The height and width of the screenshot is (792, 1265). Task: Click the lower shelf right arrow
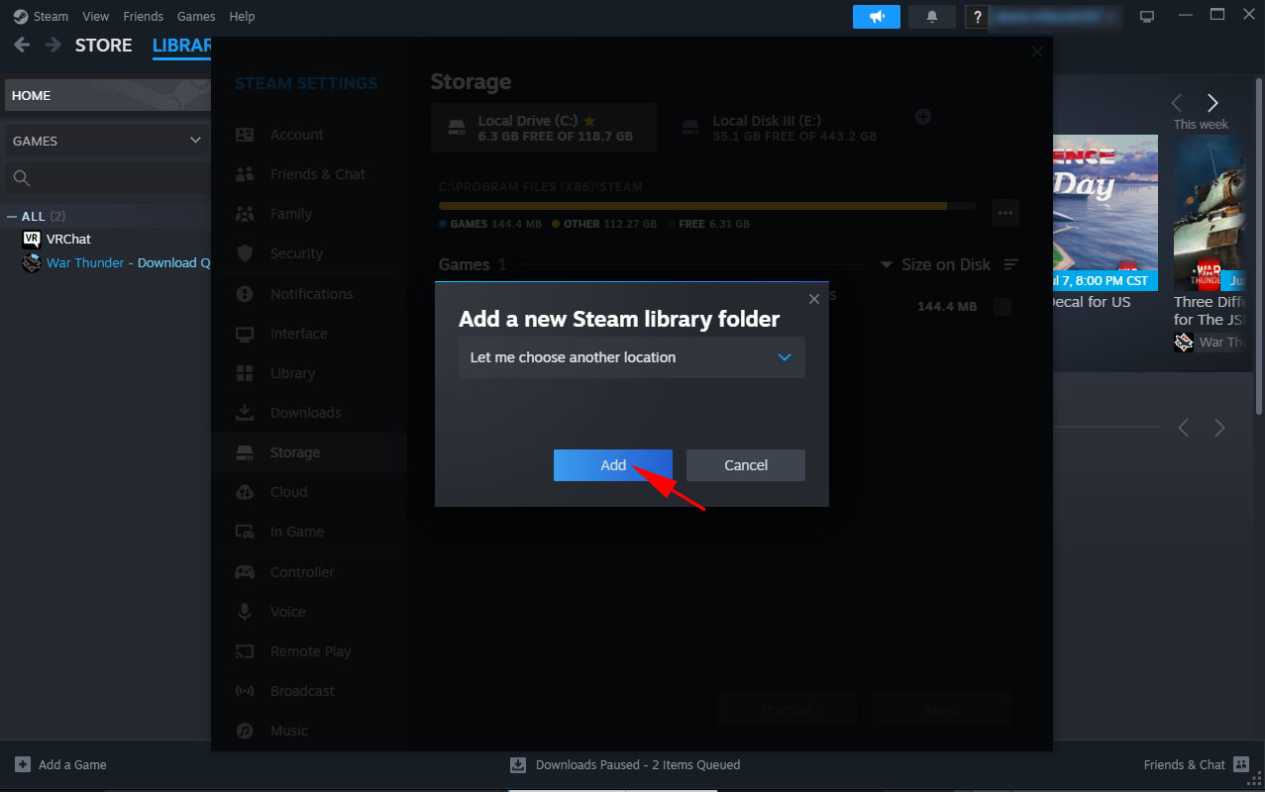(1219, 428)
